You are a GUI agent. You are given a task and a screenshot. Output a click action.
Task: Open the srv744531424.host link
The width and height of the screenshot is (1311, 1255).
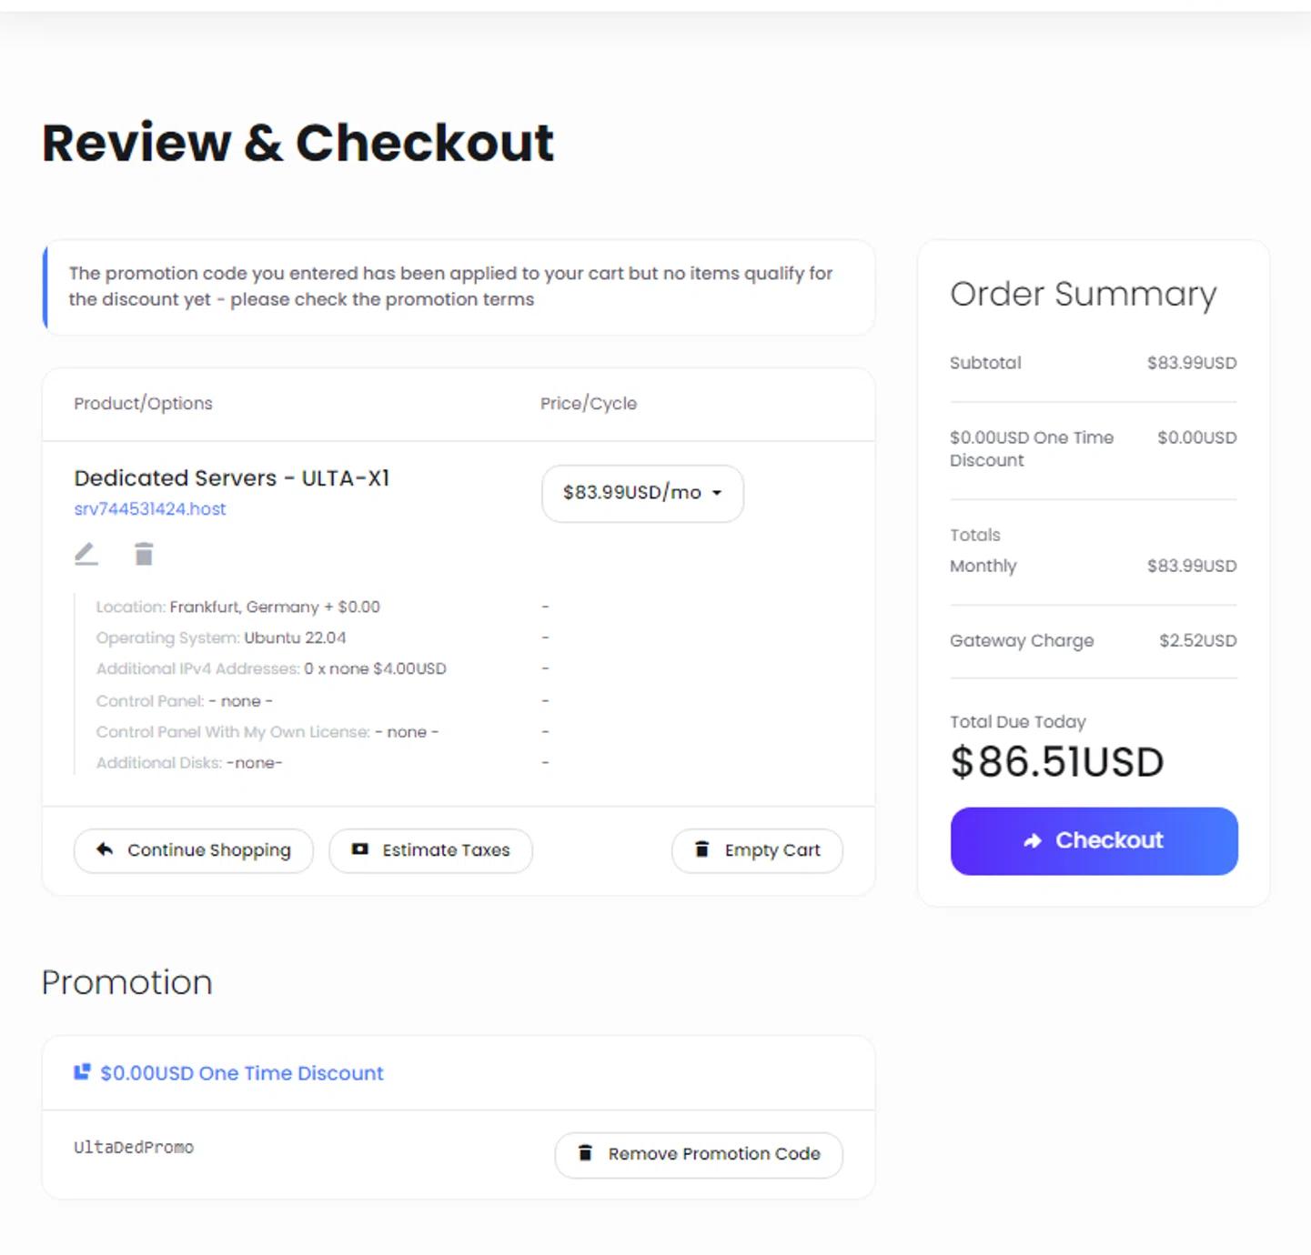click(x=150, y=509)
